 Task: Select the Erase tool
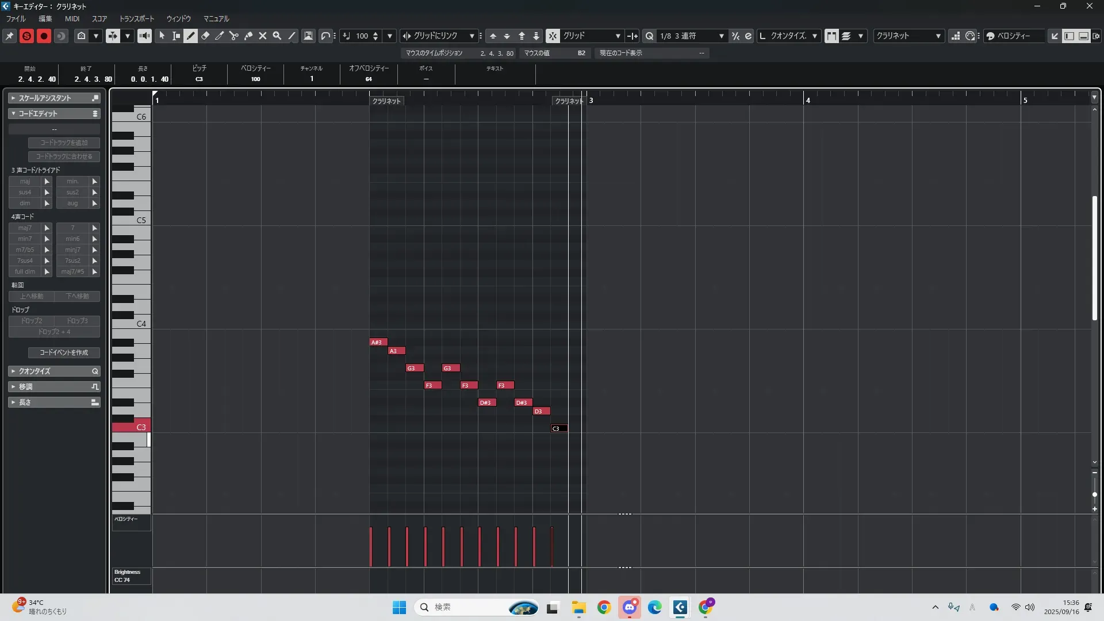tap(205, 36)
